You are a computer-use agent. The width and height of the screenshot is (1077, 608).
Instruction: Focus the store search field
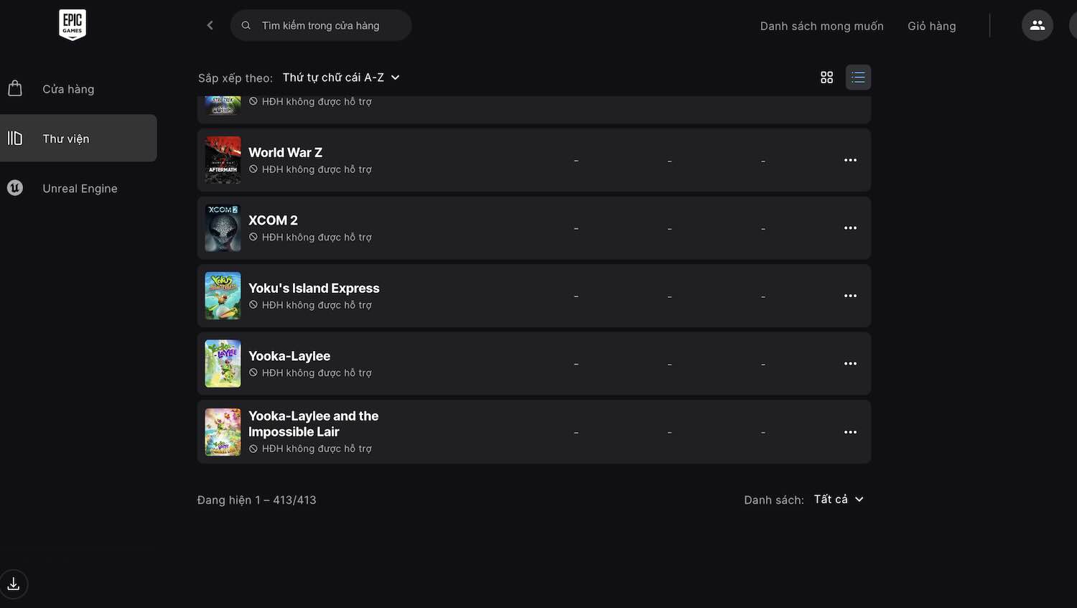tap(321, 25)
